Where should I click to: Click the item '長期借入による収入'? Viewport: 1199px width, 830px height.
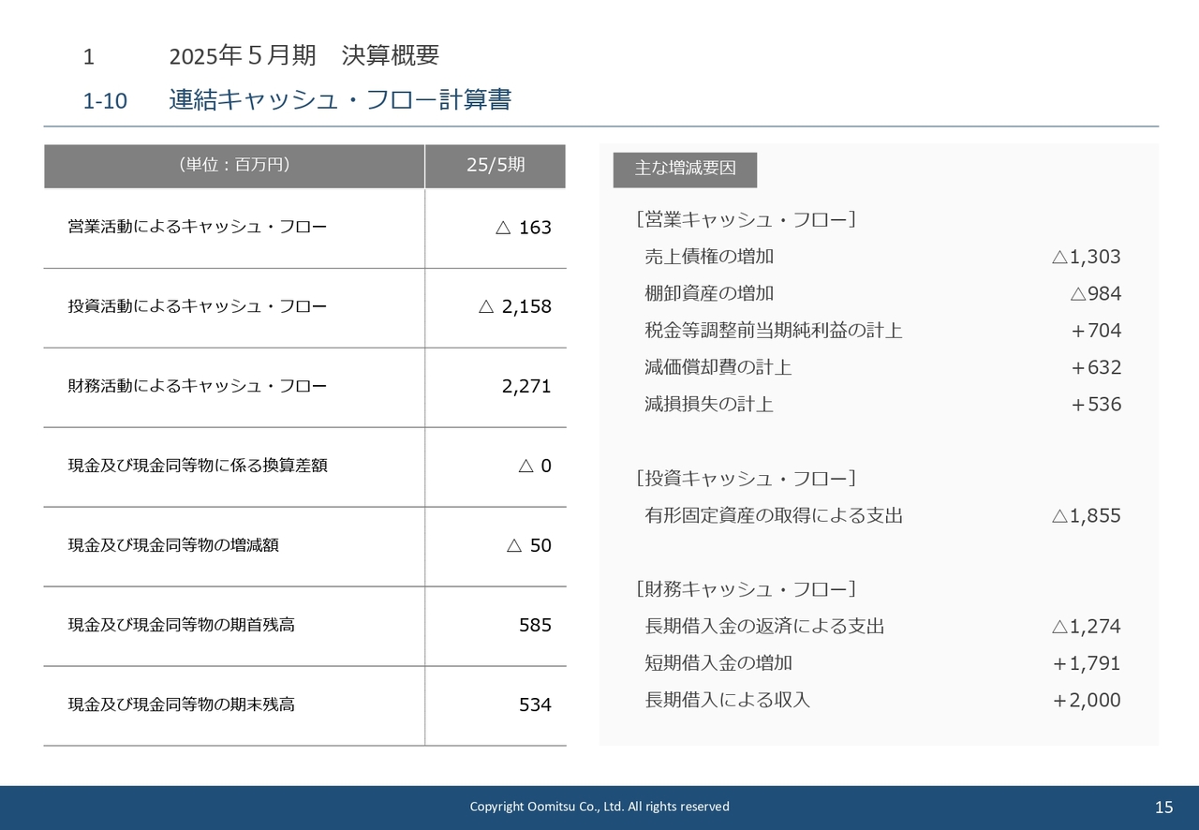click(728, 700)
